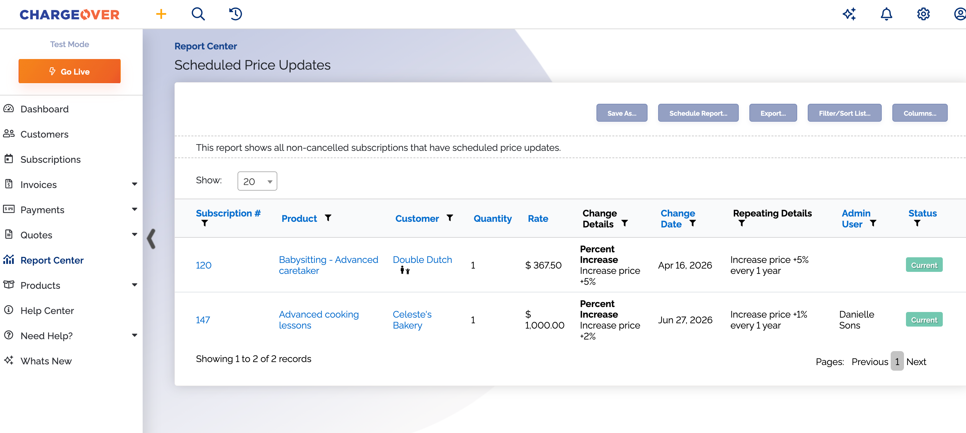Open subscription 147 link

(203, 320)
